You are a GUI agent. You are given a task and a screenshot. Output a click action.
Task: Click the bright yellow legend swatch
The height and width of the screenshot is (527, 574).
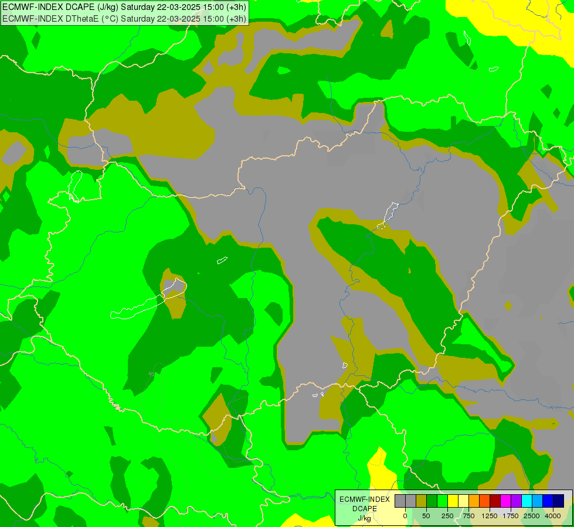453,501
